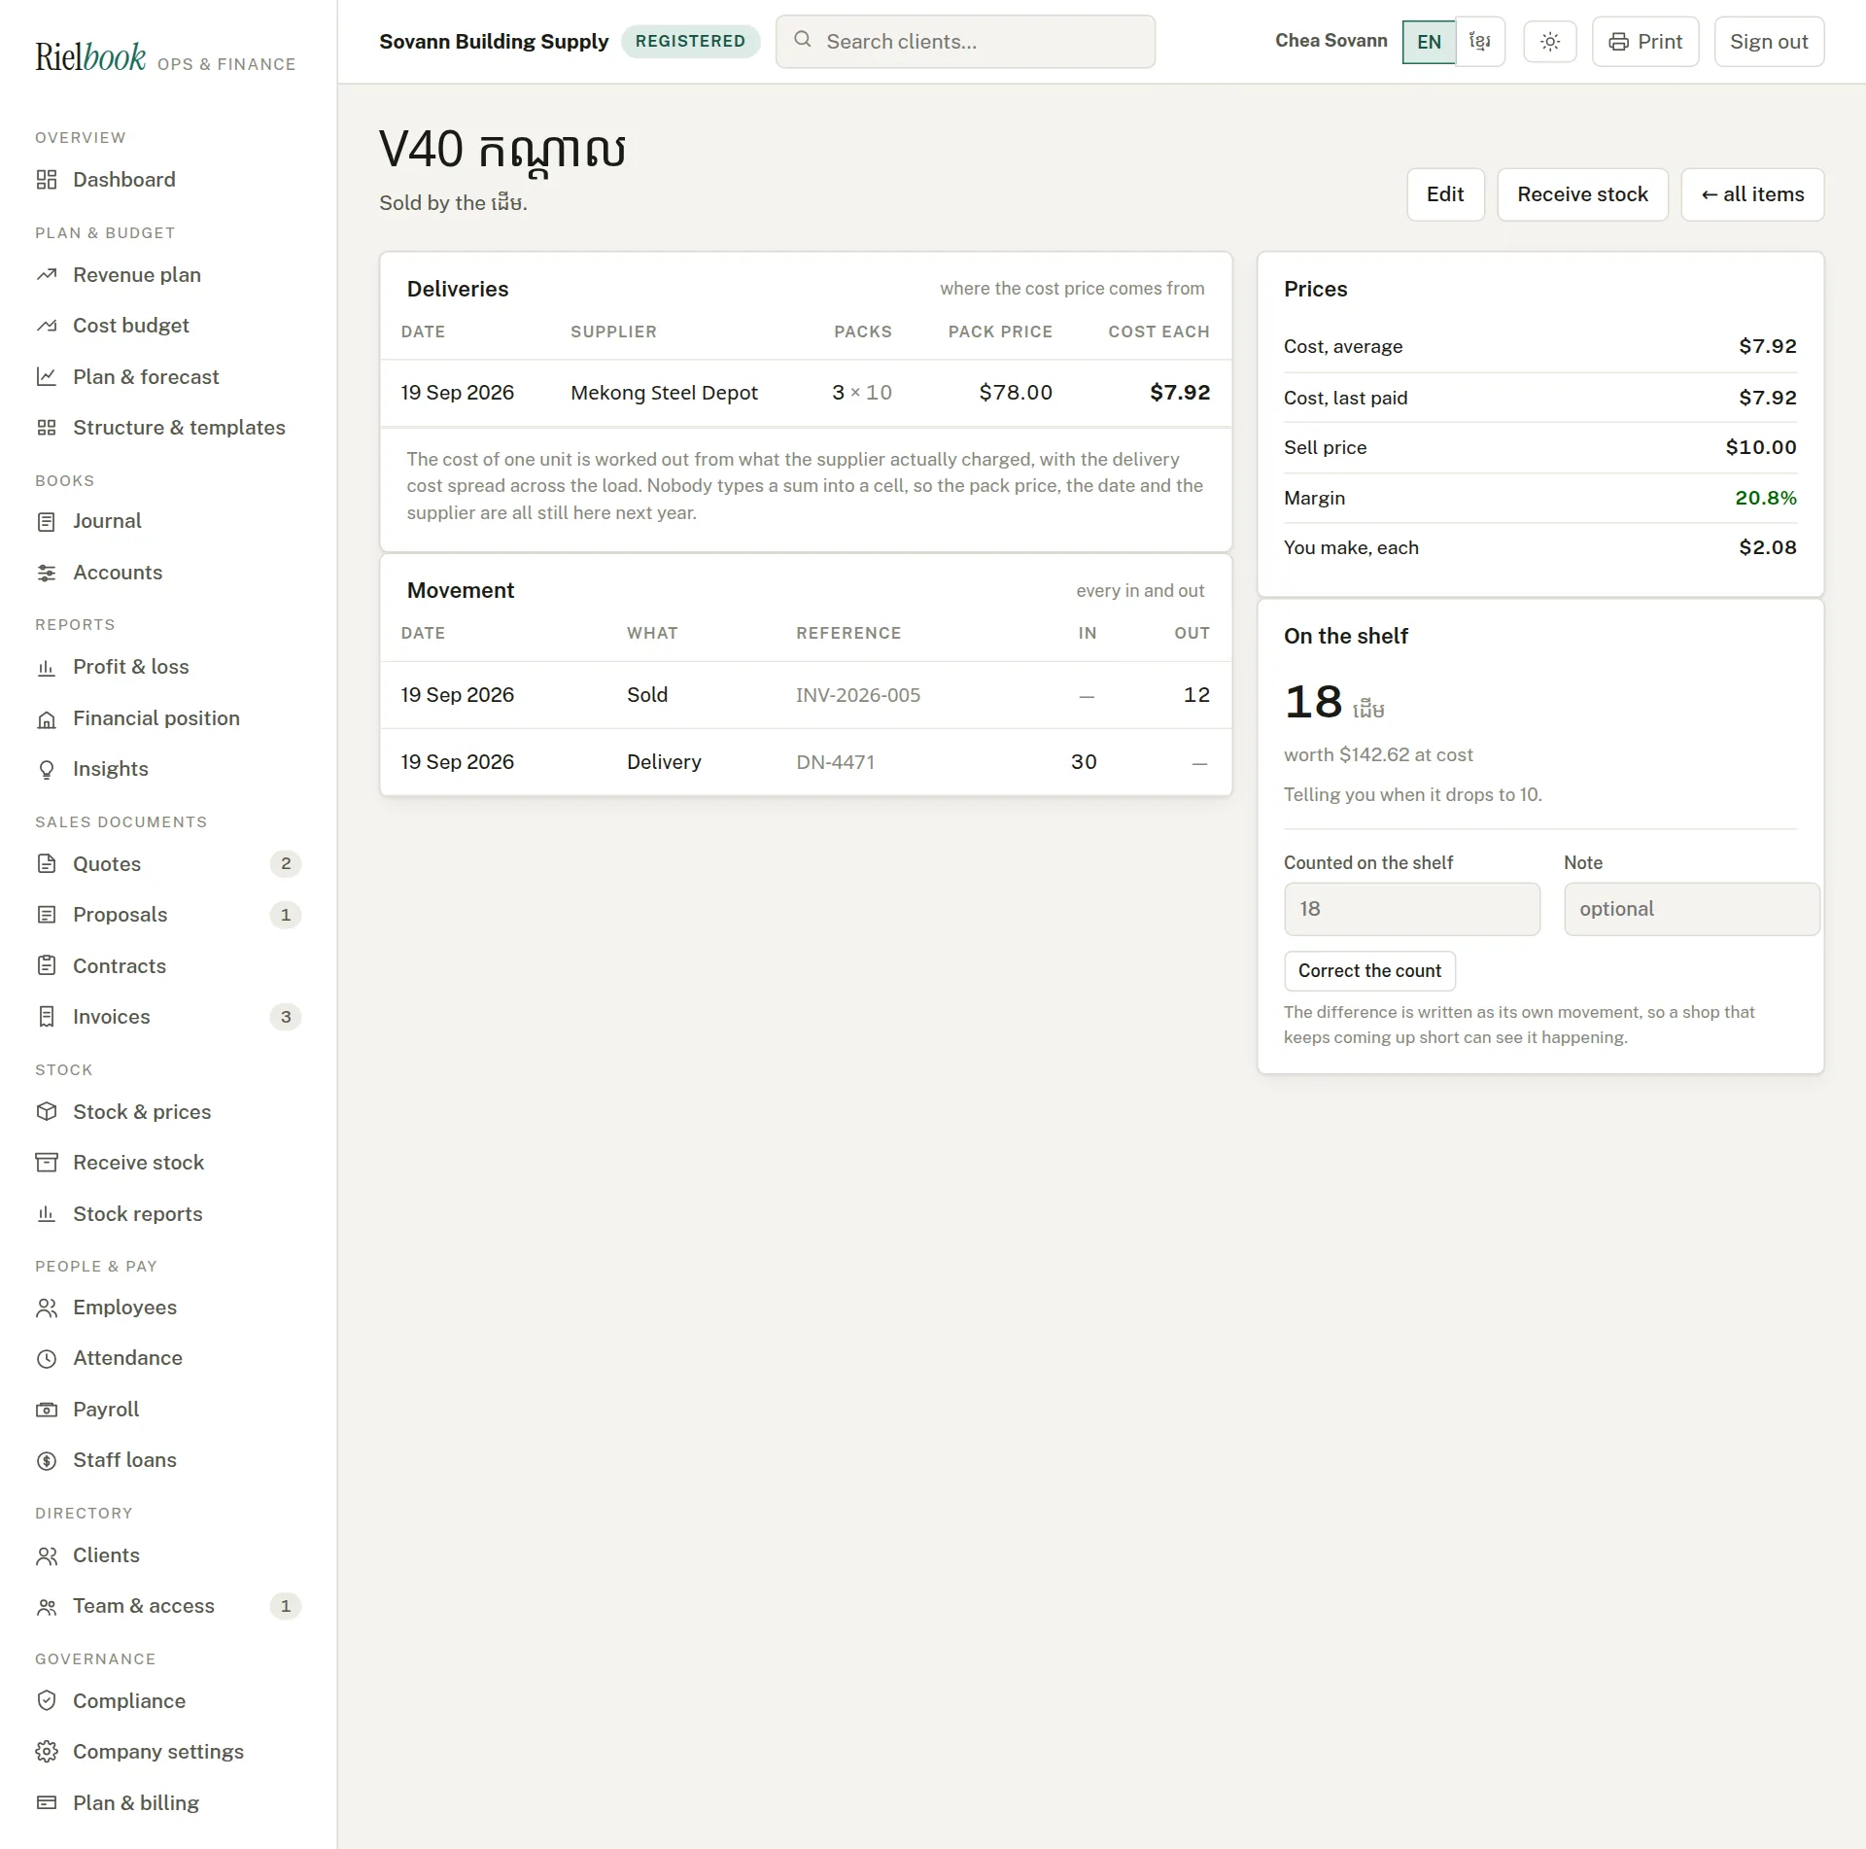Click the Receive stock archive icon in sidebar
This screenshot has height=1849, width=1866.
tap(46, 1163)
